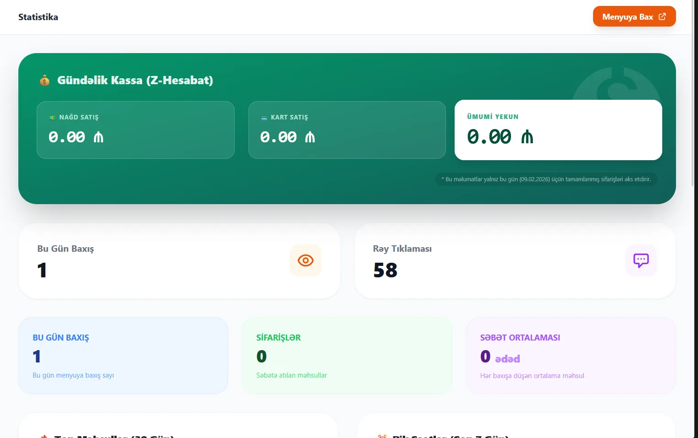Click the cash icon next to NAĞD SATIŞ

point(52,118)
